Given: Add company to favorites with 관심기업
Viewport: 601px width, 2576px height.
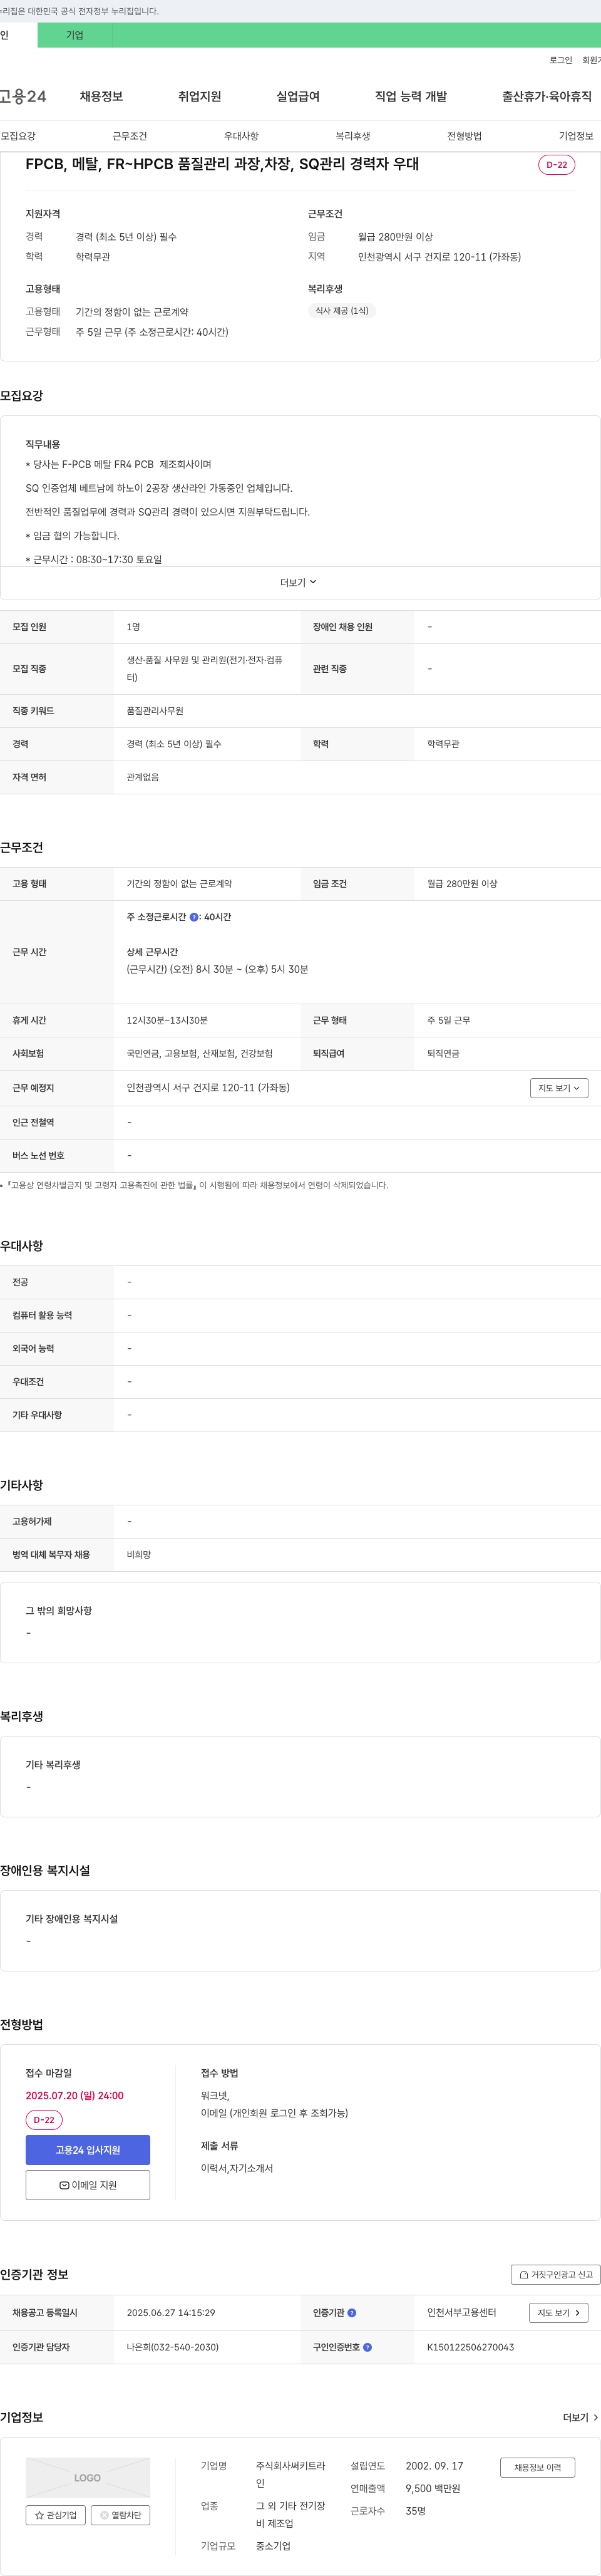Looking at the screenshot, I should [55, 2515].
